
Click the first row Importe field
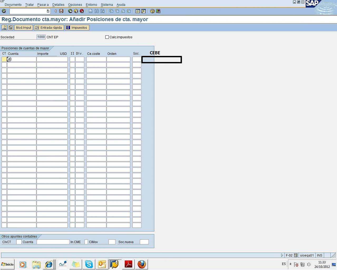pyautogui.click(x=52, y=59)
